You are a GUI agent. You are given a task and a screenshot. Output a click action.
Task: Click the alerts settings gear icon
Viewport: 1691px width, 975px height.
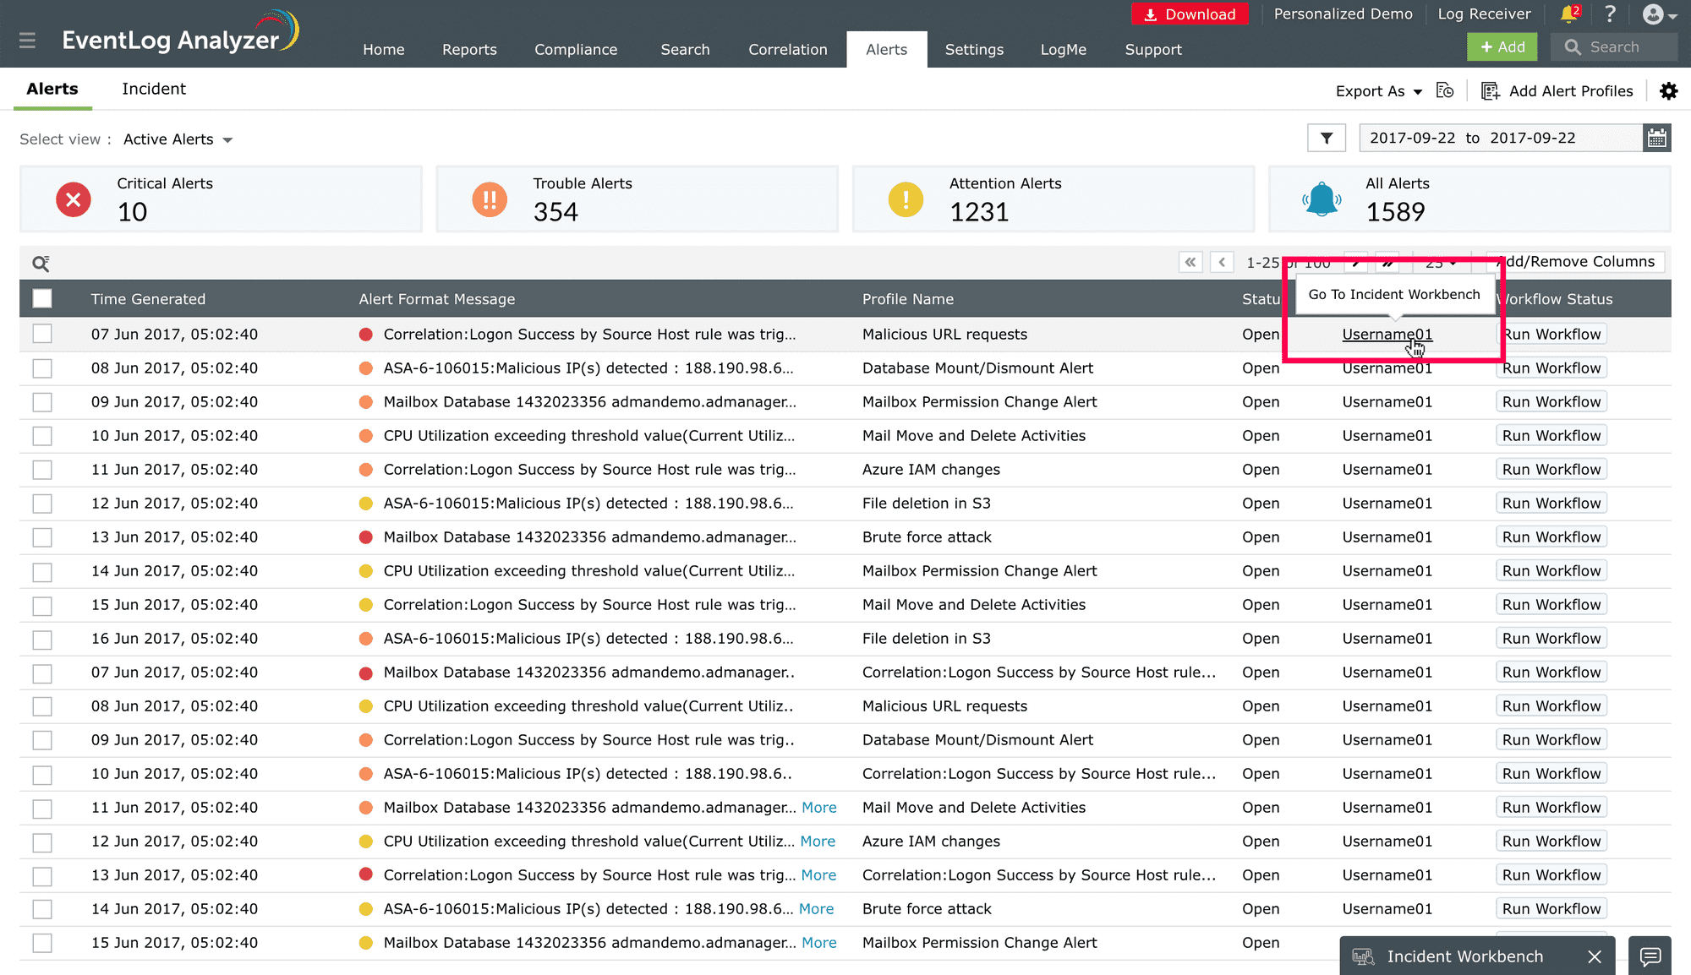pyautogui.click(x=1668, y=91)
